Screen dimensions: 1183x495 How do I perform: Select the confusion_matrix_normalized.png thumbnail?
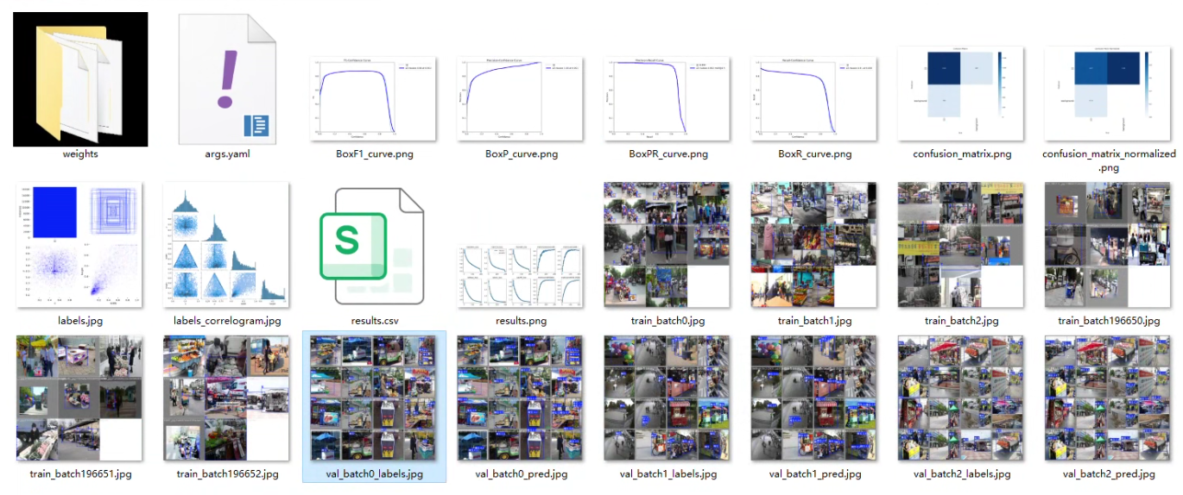[x=1108, y=93]
